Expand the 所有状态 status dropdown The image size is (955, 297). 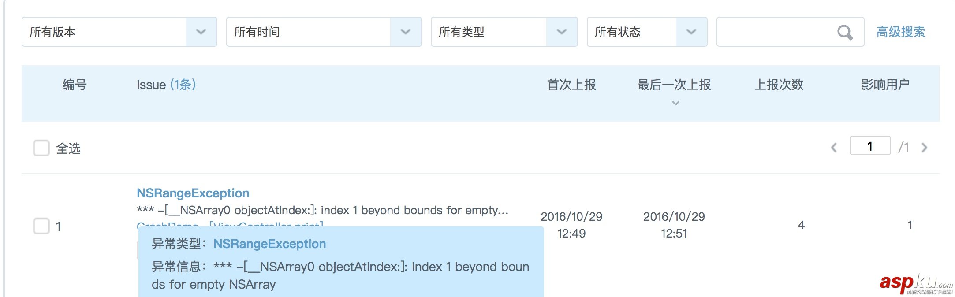click(x=691, y=32)
